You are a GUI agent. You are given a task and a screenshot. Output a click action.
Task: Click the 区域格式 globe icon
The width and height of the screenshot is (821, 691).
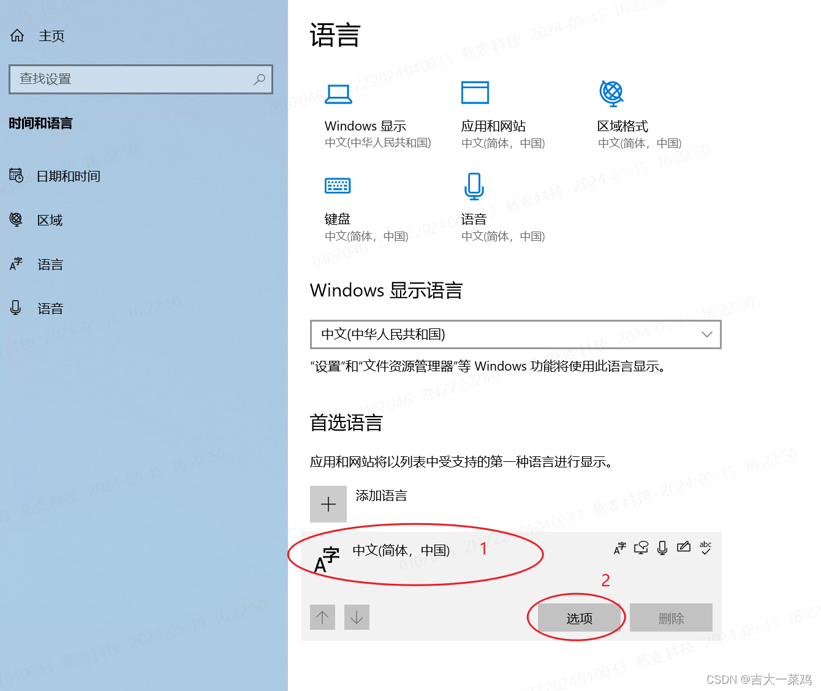[611, 93]
